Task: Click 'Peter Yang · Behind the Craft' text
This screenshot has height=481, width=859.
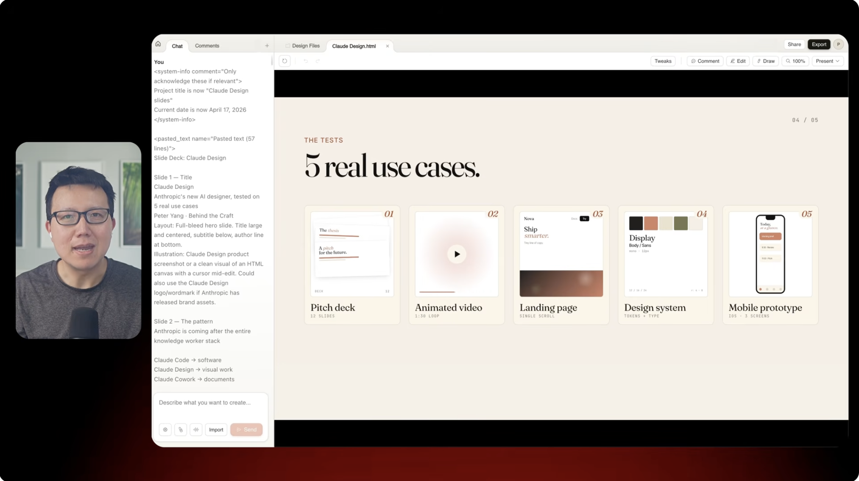Action: [x=193, y=216]
